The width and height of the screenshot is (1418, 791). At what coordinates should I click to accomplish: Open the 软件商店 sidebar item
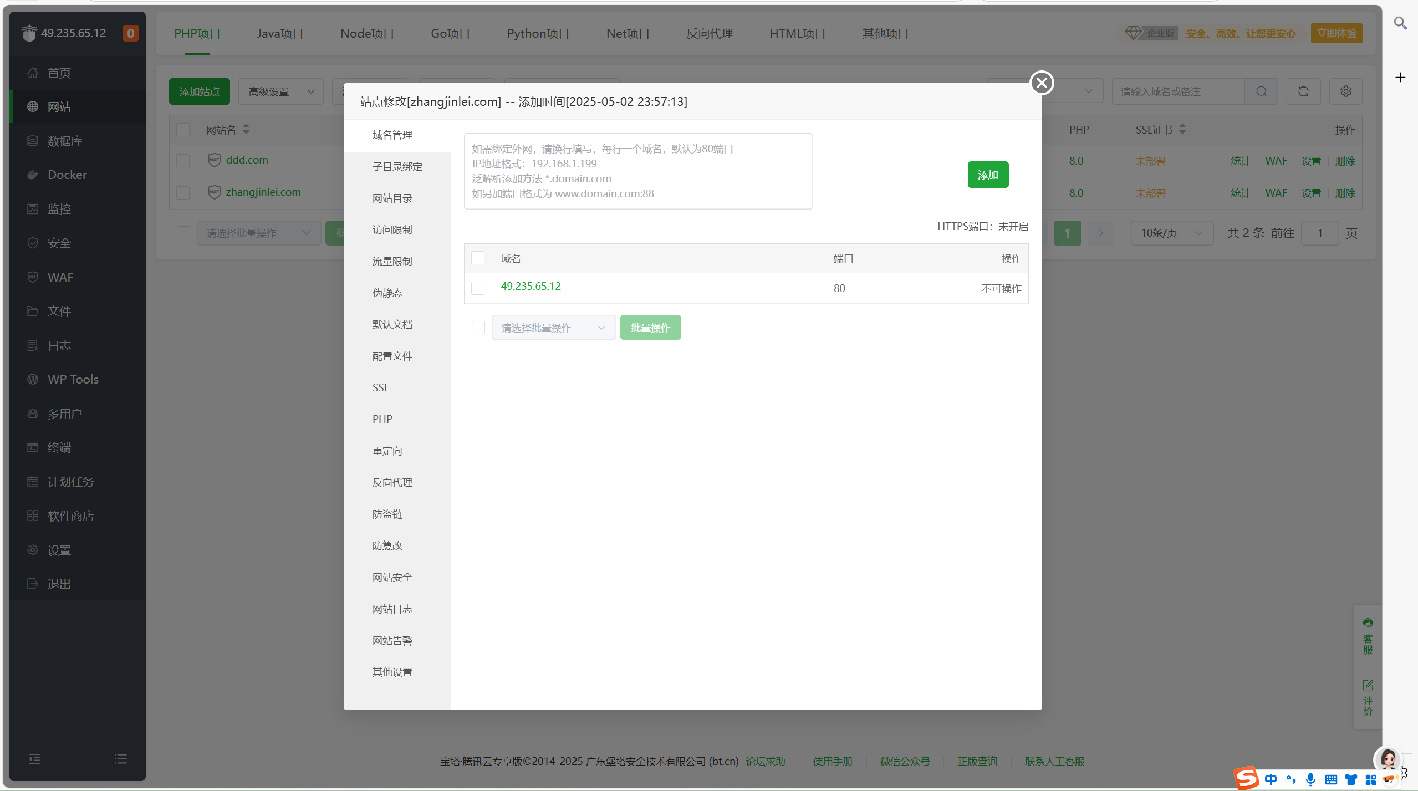71,516
